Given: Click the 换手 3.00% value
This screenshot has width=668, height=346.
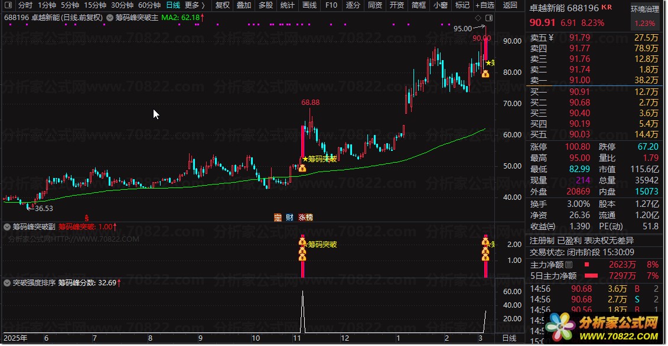Looking at the screenshot, I should click(x=579, y=204).
